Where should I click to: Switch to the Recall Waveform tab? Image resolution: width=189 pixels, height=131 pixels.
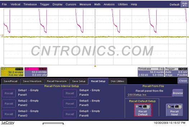click(x=57, y=81)
